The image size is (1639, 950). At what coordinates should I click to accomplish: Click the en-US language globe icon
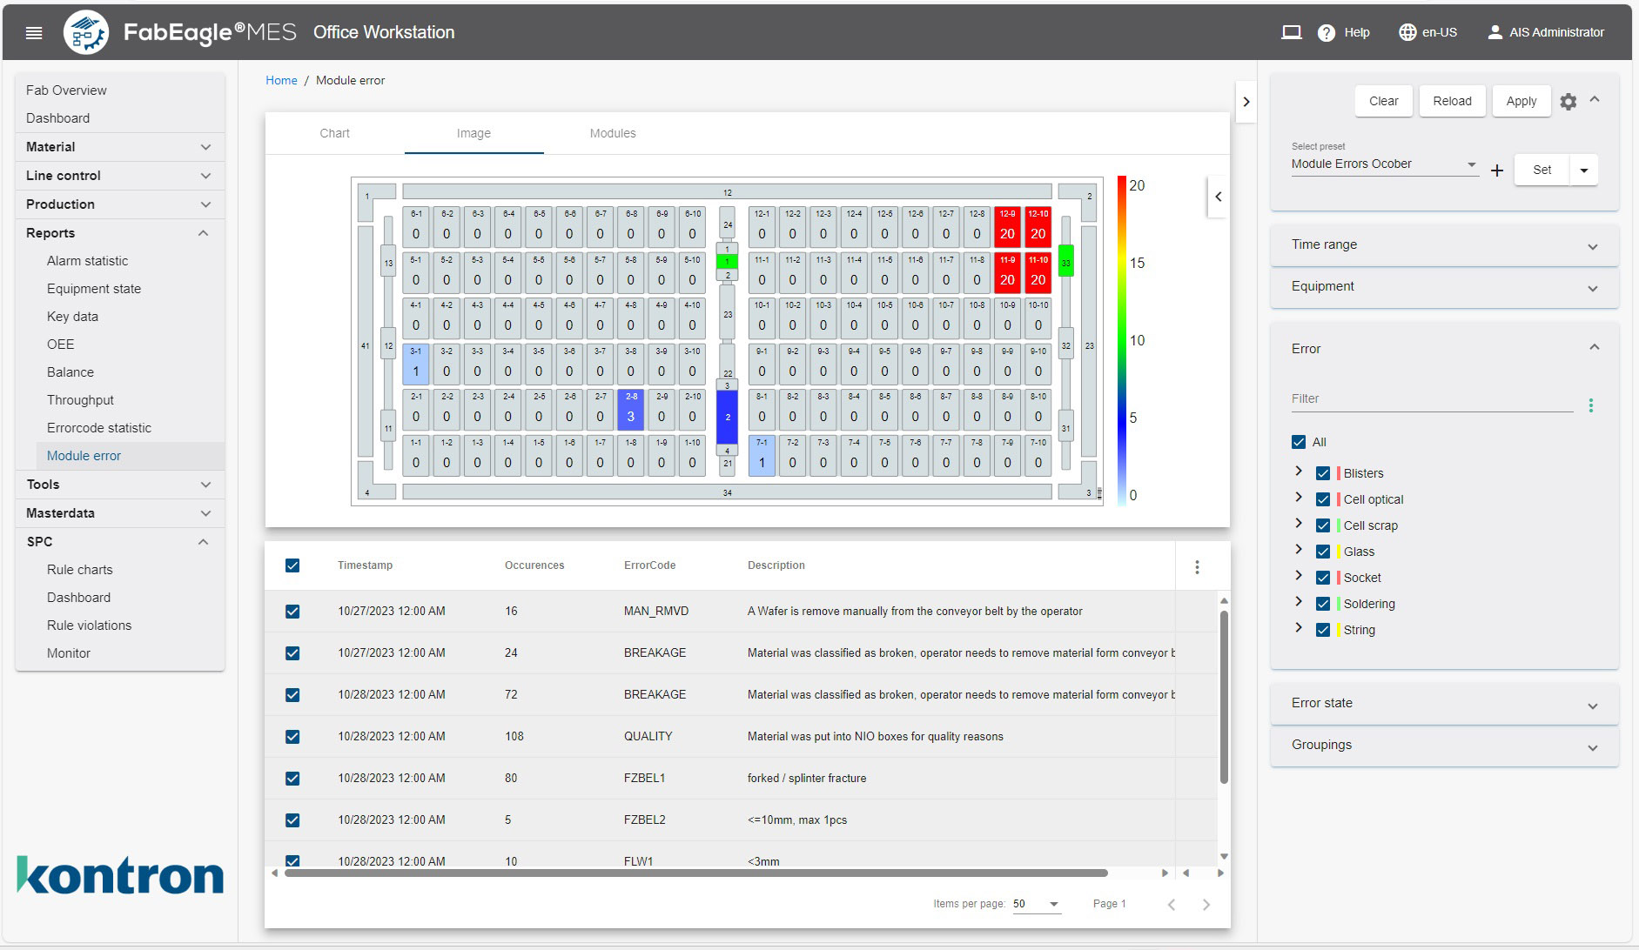(1407, 33)
